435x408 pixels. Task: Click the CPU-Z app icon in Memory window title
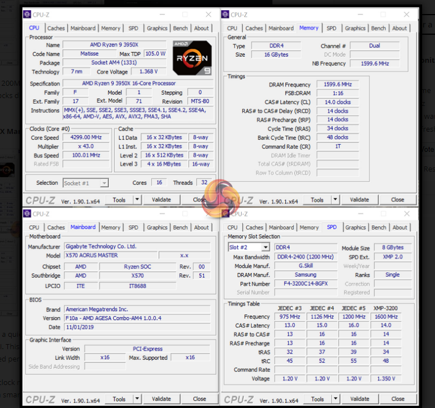tap(225, 15)
